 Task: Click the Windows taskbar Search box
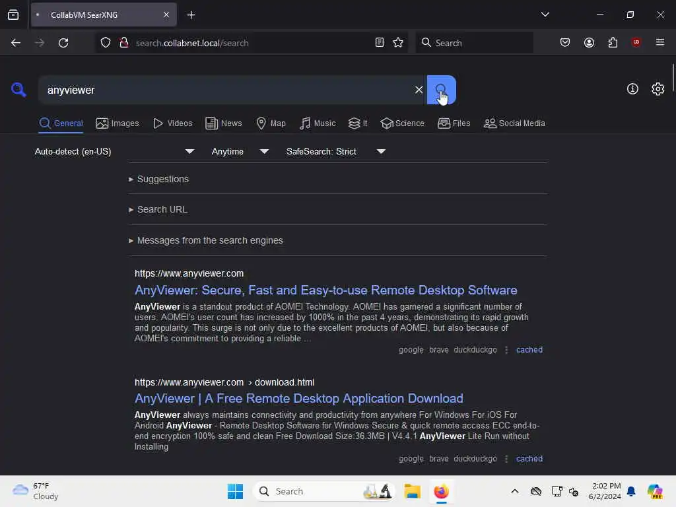click(x=324, y=491)
